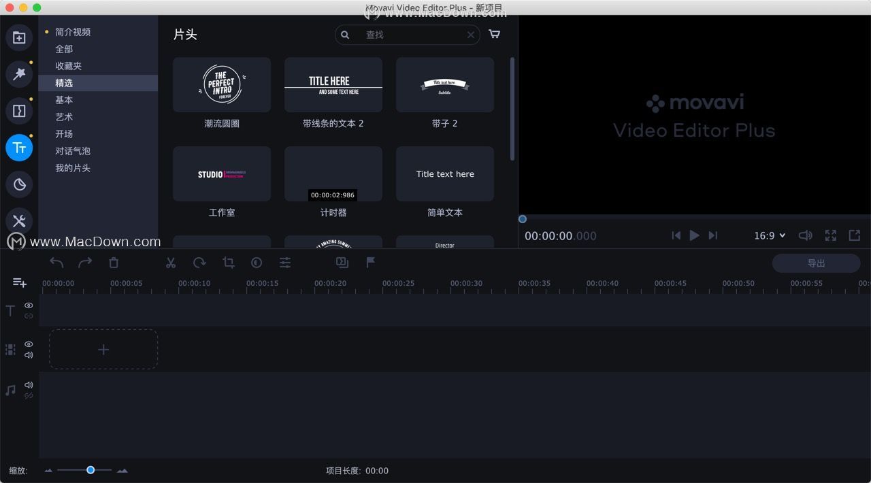Click the 00:00:00.000 preview timecode
The width and height of the screenshot is (871, 483).
point(561,236)
